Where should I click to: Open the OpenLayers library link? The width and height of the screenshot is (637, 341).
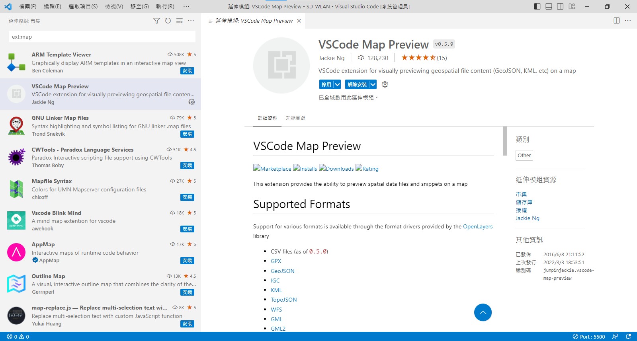[478, 226]
